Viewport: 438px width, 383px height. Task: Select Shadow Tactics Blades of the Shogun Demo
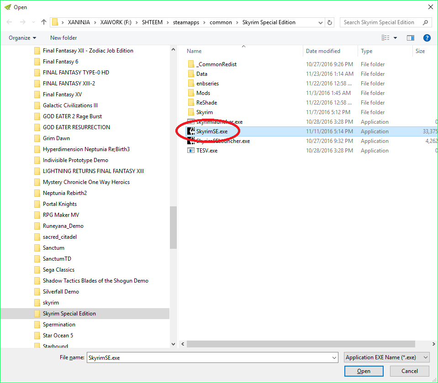pos(95,281)
